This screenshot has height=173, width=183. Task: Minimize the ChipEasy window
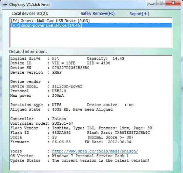pyautogui.click(x=152, y=3)
